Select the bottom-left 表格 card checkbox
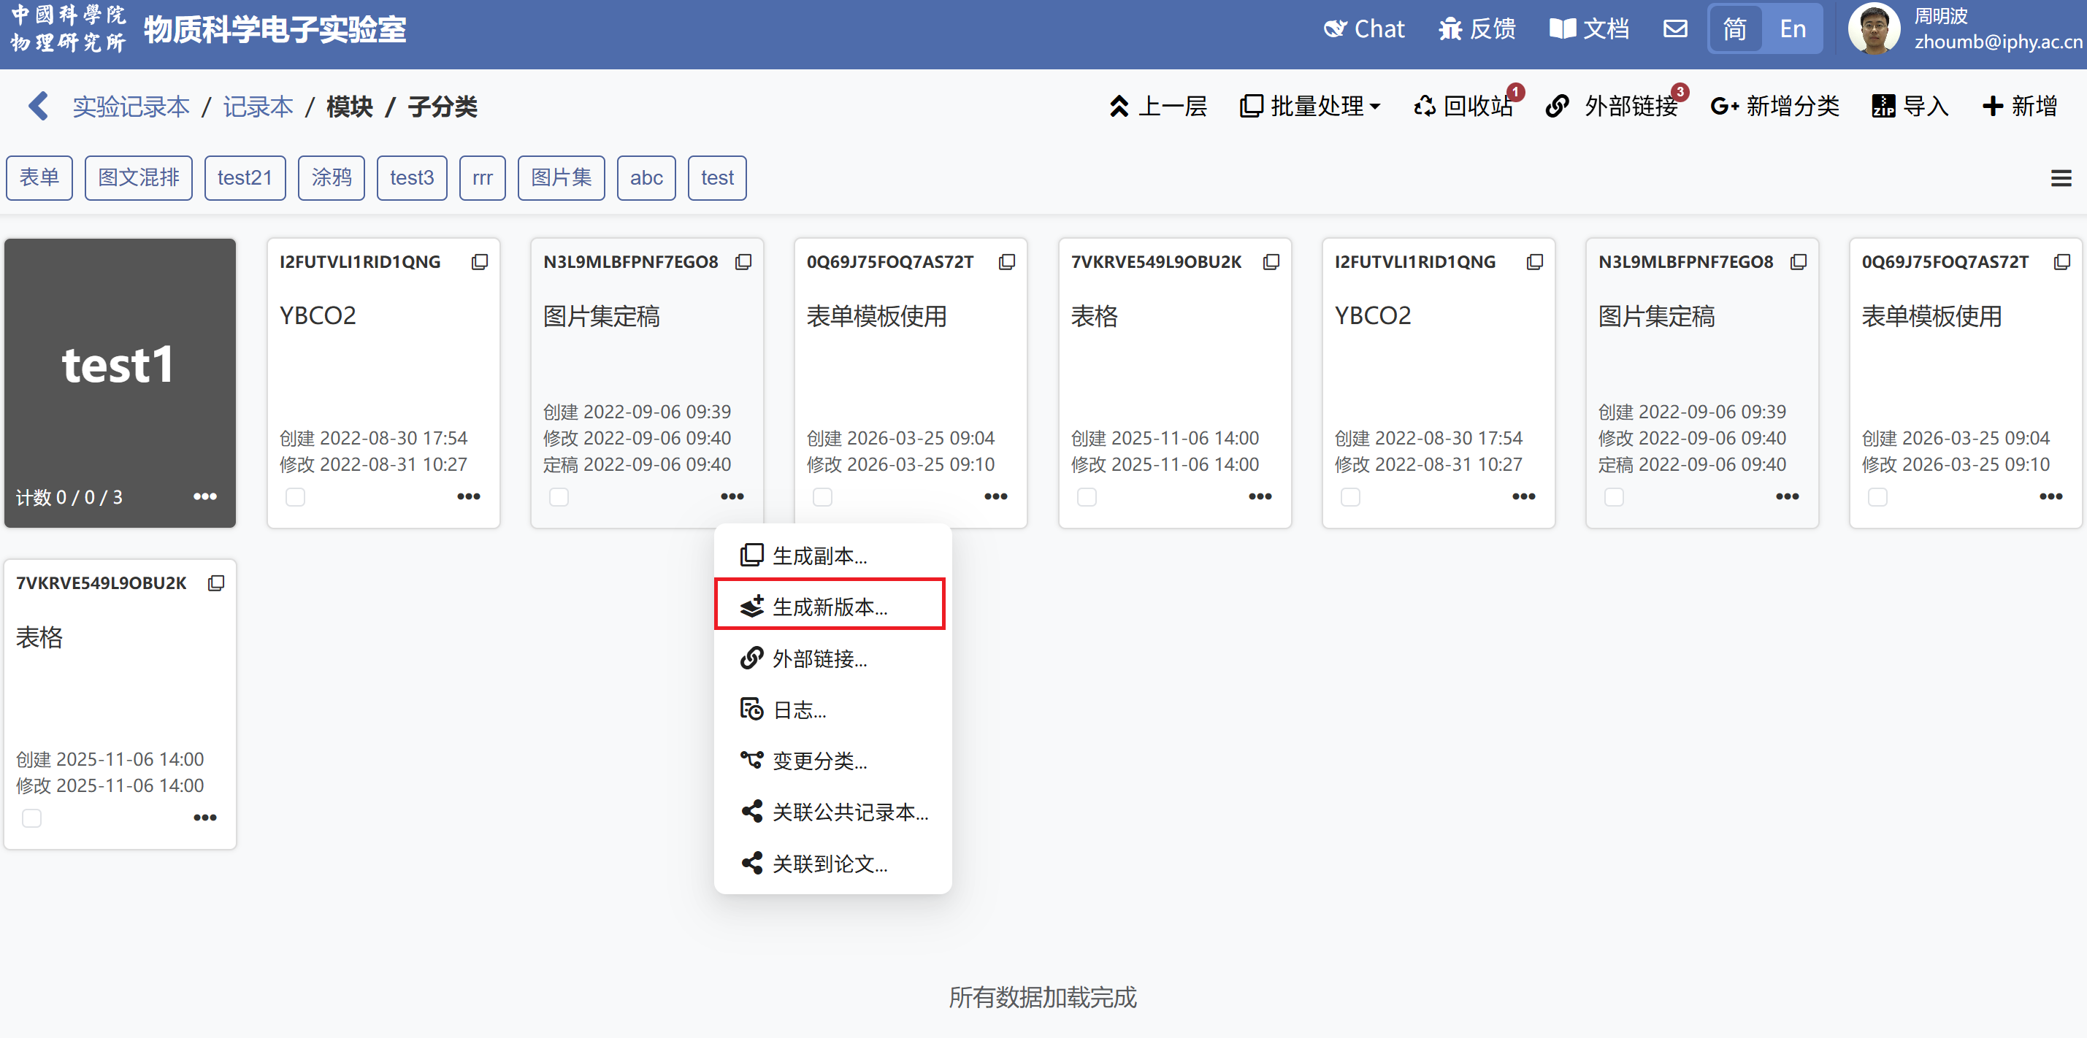This screenshot has width=2087, height=1038. click(32, 818)
